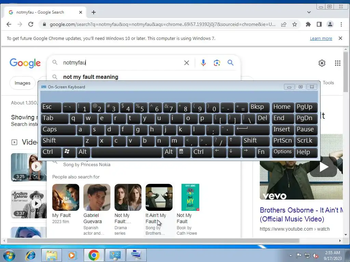Toggle the ScrLk key
Screen dimensions: 350x262
[x=306, y=141]
